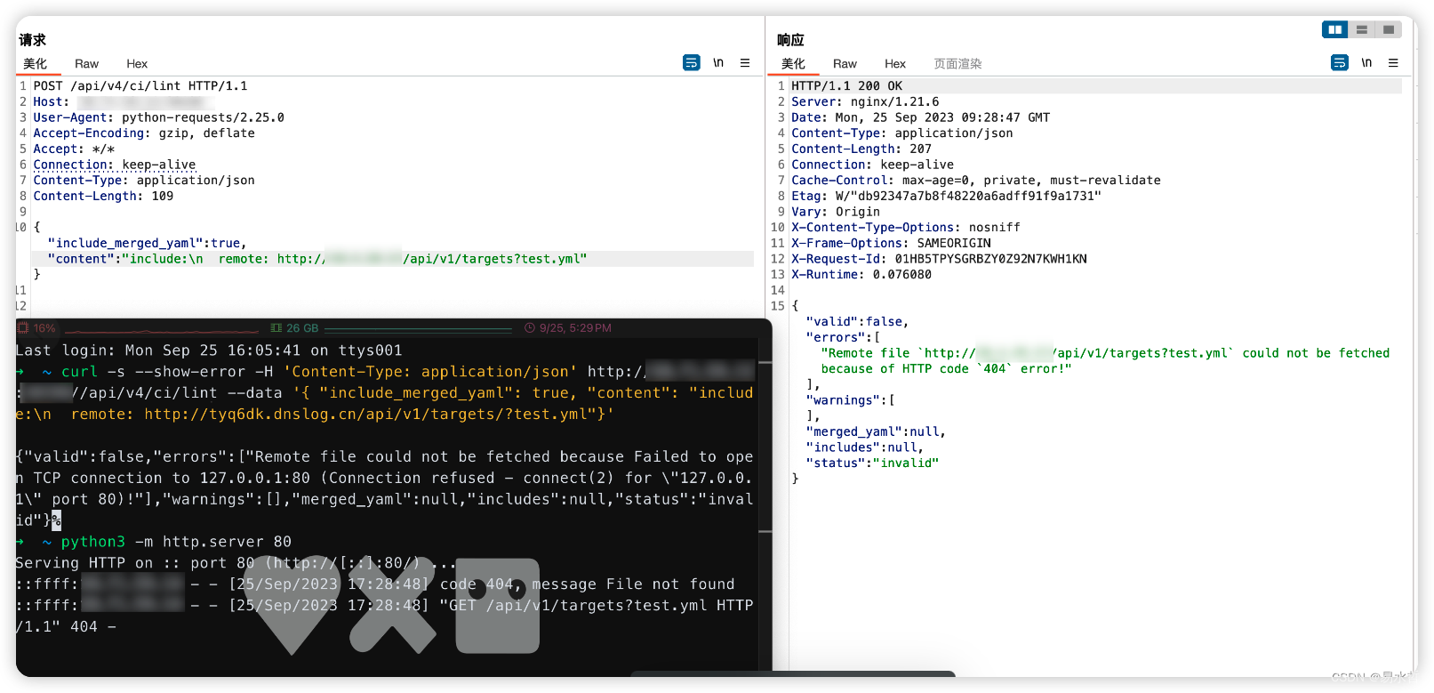Click the "status":"invalid" line in response

[x=872, y=463]
